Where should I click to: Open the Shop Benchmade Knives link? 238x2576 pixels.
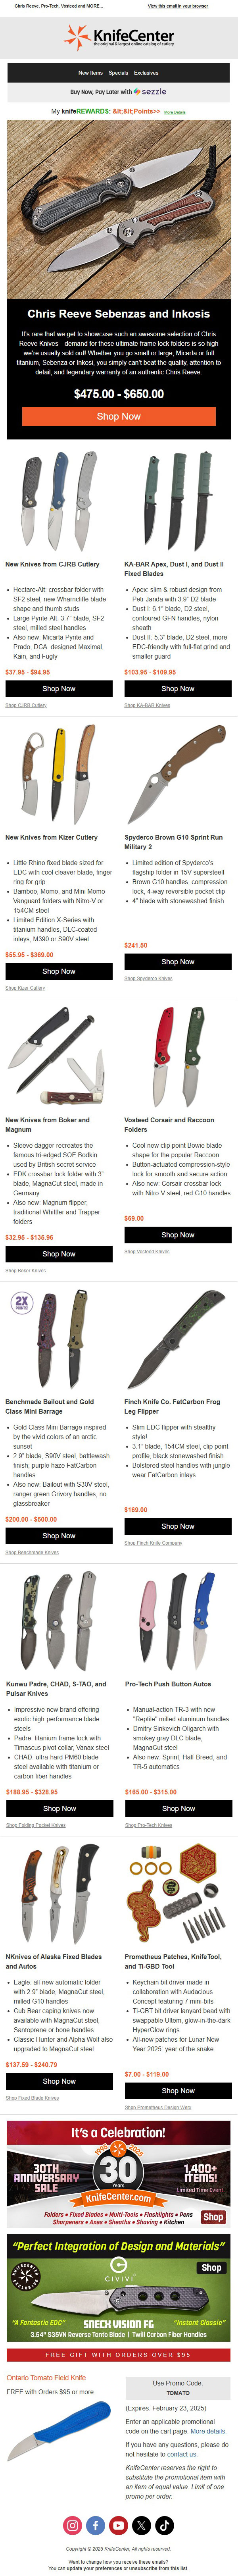tap(32, 1552)
